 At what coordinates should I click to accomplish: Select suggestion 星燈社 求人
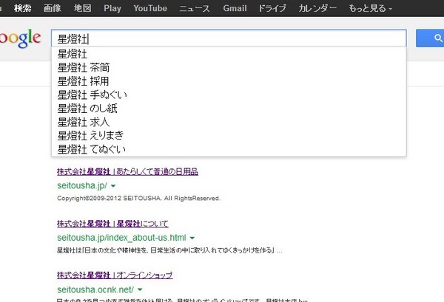tap(229, 122)
